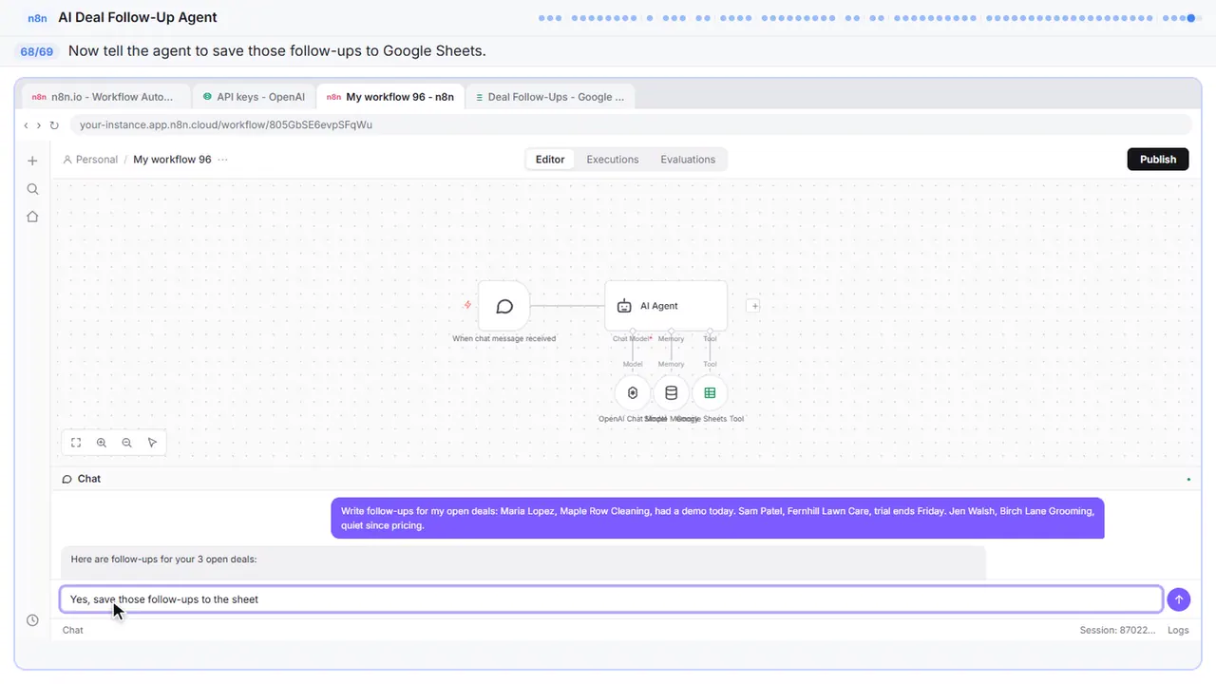The width and height of the screenshot is (1216, 684).
Task: Zoom out on the workflow canvas
Action: click(x=126, y=443)
